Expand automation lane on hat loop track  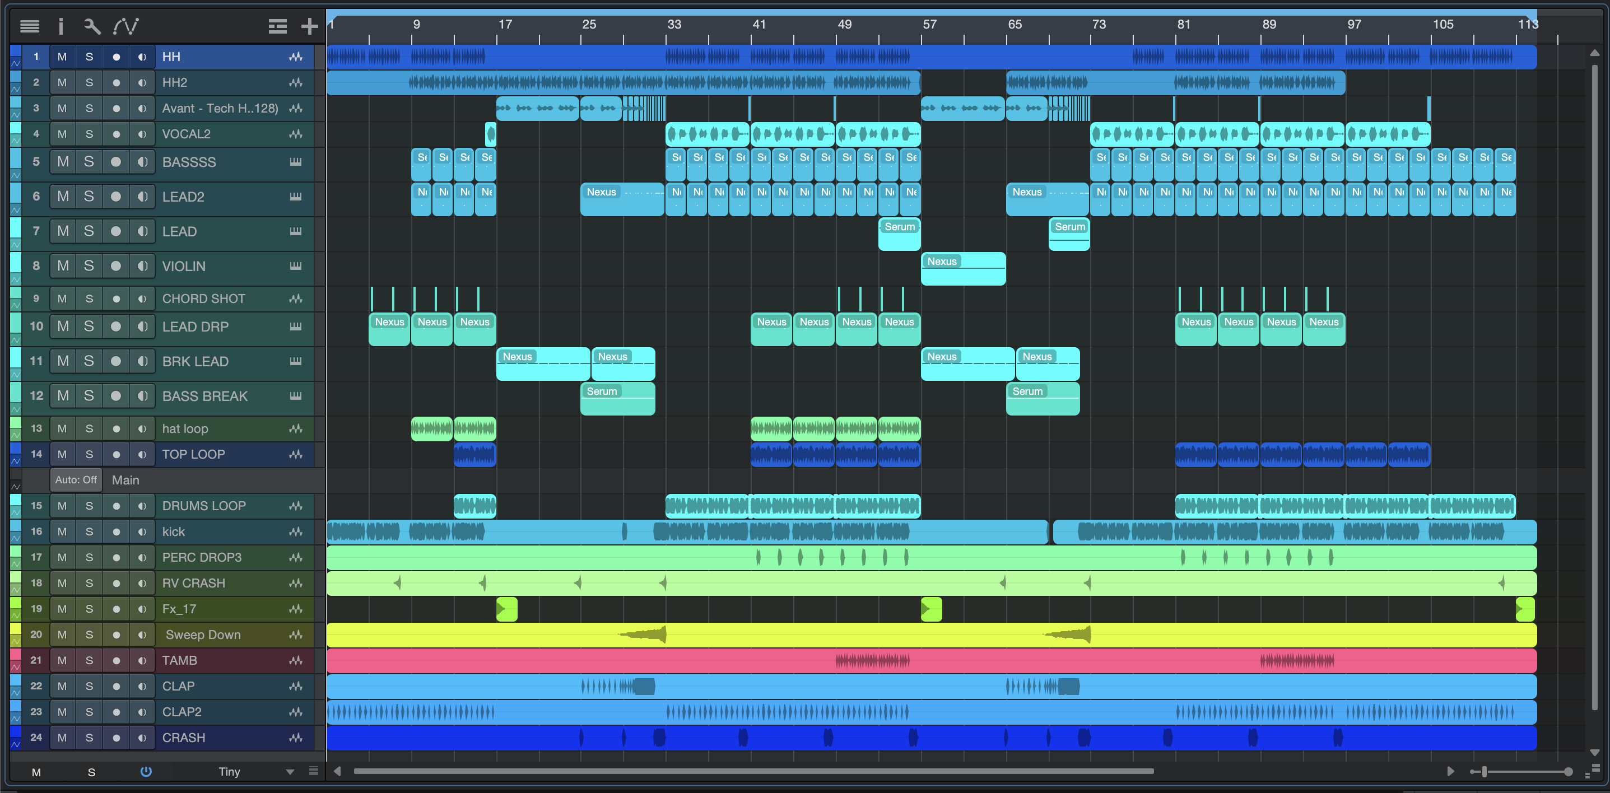click(x=16, y=435)
